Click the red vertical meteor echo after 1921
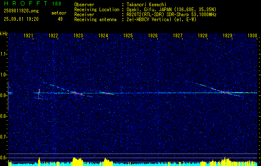 [x=39, y=94]
